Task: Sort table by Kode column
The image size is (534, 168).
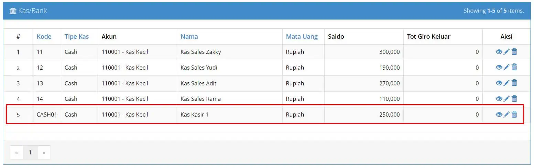Action: (44, 36)
